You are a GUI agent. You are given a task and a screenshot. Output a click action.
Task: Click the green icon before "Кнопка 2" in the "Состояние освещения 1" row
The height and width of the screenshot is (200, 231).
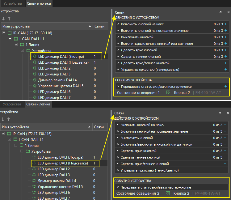point(168,92)
